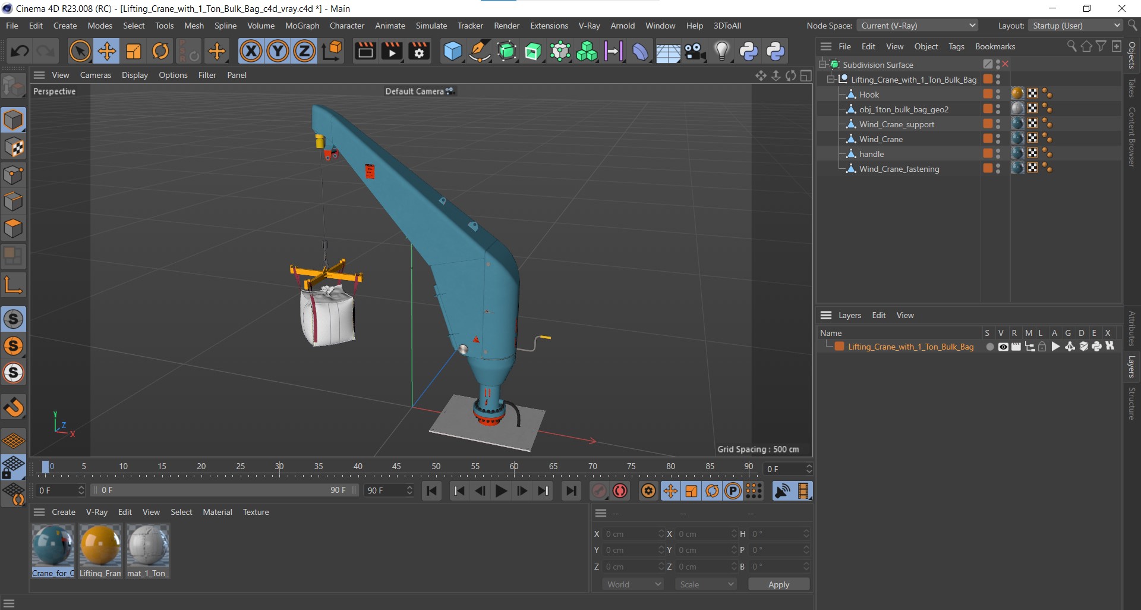The width and height of the screenshot is (1141, 610).
Task: Open Object Manager Tags menu
Action: (x=956, y=46)
